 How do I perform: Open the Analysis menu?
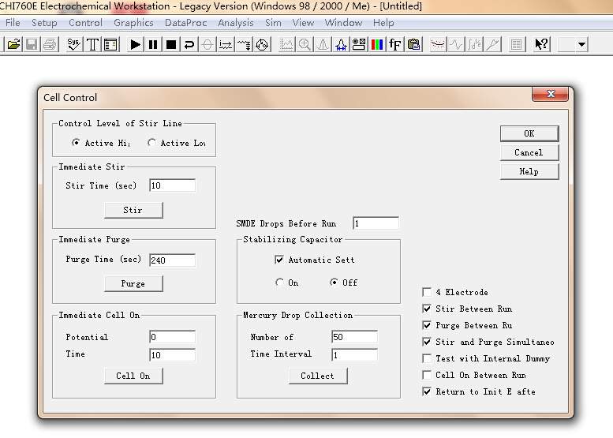[x=235, y=23]
